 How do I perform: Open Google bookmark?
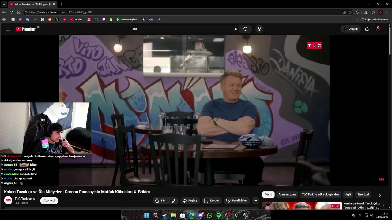pyautogui.click(x=42, y=20)
